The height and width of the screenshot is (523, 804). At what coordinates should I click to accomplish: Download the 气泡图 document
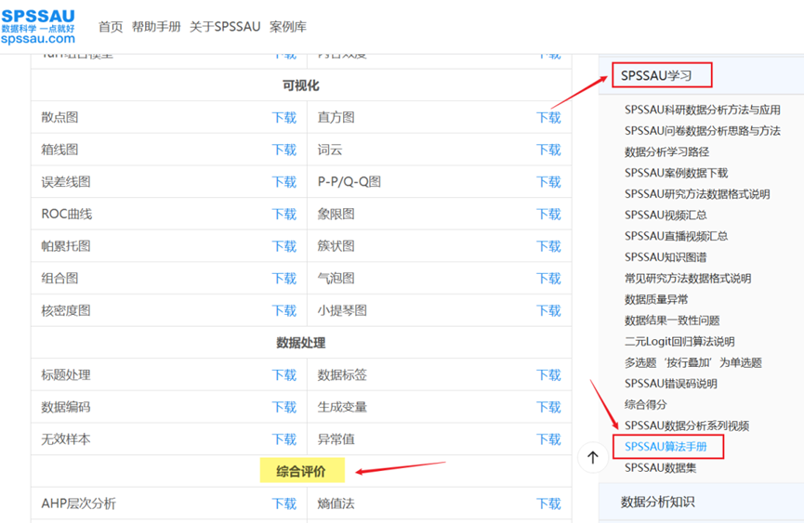[548, 279]
